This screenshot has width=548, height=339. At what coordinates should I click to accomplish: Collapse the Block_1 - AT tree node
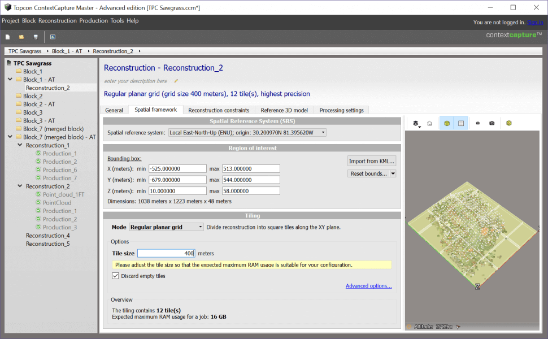(x=10, y=79)
